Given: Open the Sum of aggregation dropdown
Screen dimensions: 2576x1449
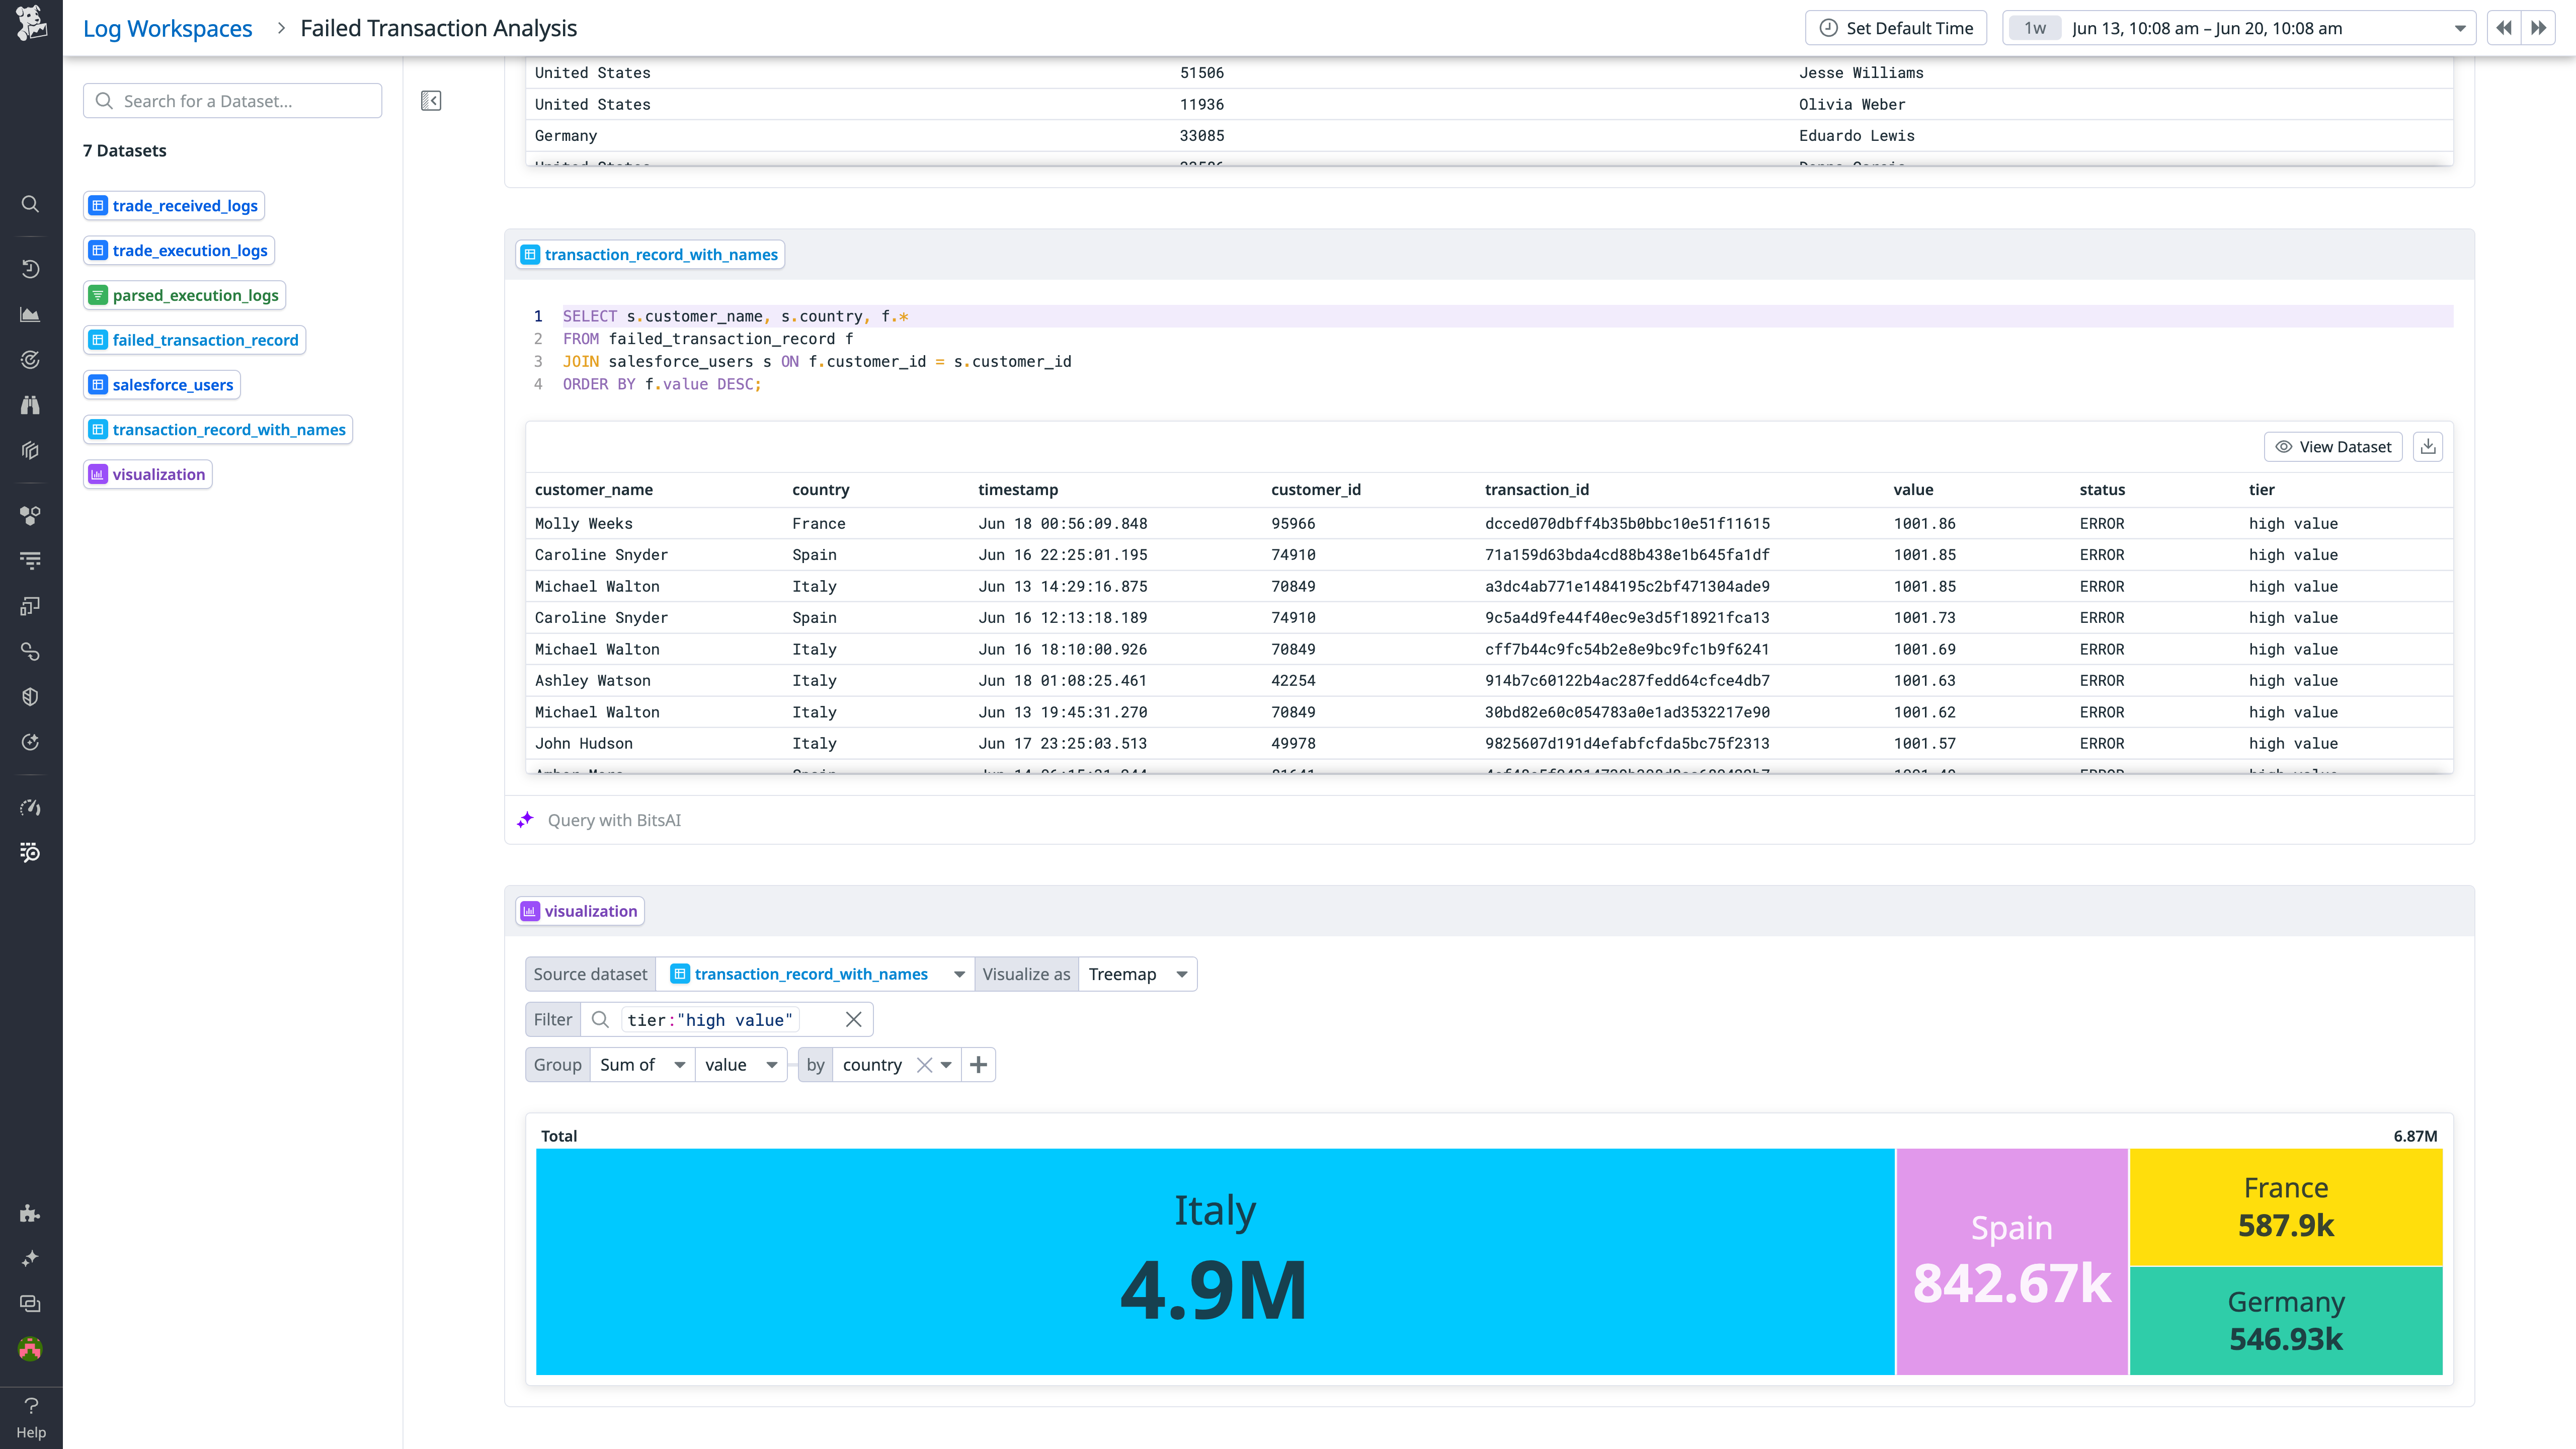Looking at the screenshot, I should coord(641,1064).
